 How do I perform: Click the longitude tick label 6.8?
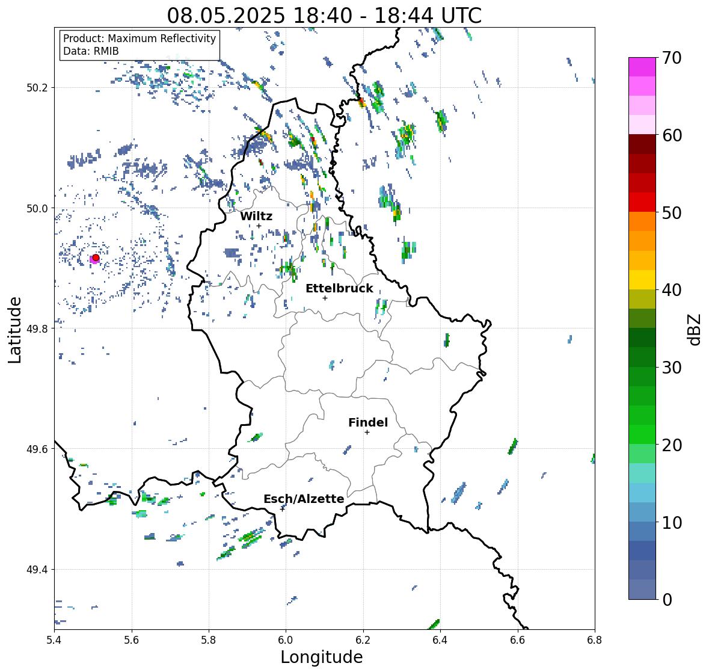coord(595,640)
